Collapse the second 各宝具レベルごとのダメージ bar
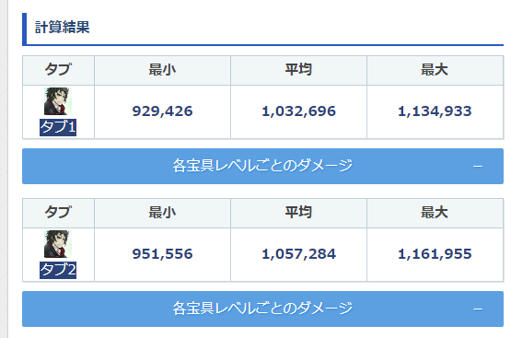This screenshot has width=511, height=338. point(262,309)
